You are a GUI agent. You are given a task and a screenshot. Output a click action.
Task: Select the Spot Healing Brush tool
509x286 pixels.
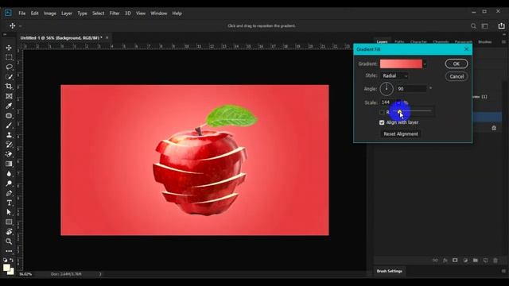[x=9, y=116]
